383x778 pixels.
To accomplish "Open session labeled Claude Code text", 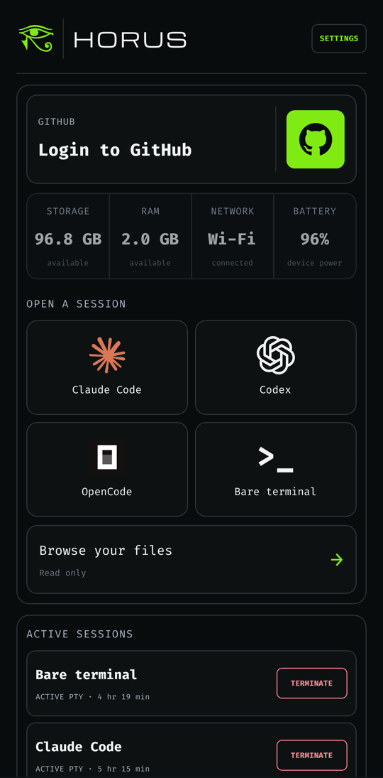I will pyautogui.click(x=107, y=390).
